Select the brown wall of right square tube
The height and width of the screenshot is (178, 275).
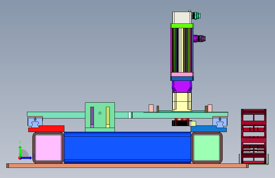tap(221, 148)
